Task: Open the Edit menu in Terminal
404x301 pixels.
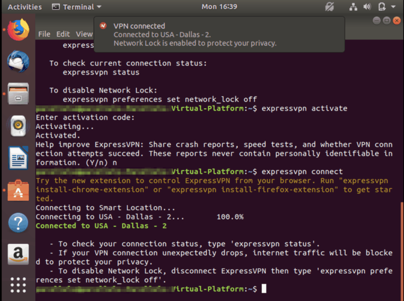Action: point(63,34)
